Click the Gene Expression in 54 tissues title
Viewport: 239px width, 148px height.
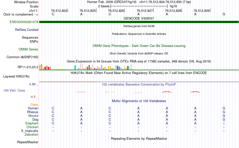[139, 61]
